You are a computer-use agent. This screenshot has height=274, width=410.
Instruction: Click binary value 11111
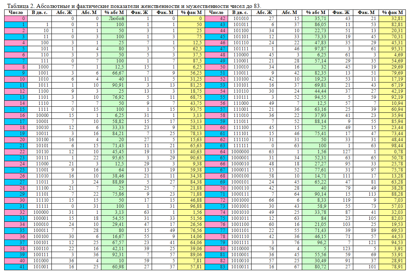pyautogui.click(x=42, y=206)
